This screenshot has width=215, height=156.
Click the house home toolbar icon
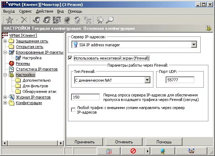(x=77, y=20)
